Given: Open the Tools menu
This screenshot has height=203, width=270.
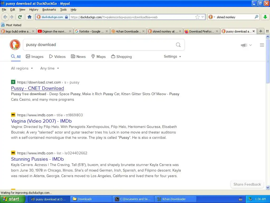Looking at the screenshot, I should (63, 10).
